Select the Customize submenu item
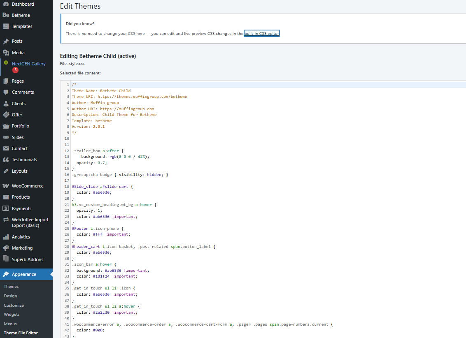 tap(14, 306)
